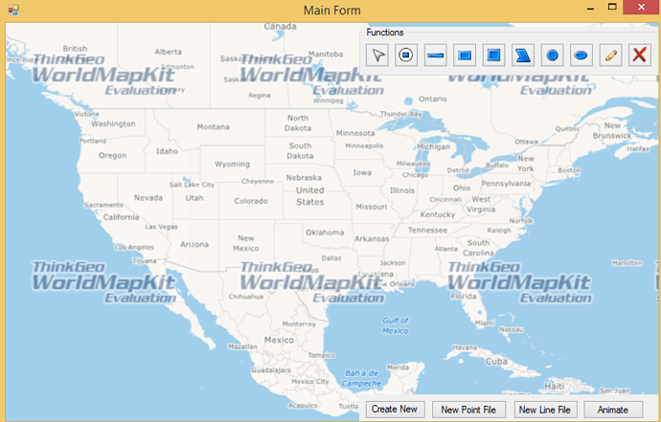Open New Line File
Viewport: 661px width, 422px height.
tap(545, 410)
